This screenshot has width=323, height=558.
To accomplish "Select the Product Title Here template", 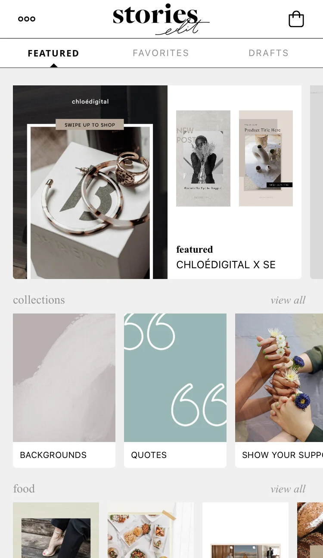I will tap(266, 158).
